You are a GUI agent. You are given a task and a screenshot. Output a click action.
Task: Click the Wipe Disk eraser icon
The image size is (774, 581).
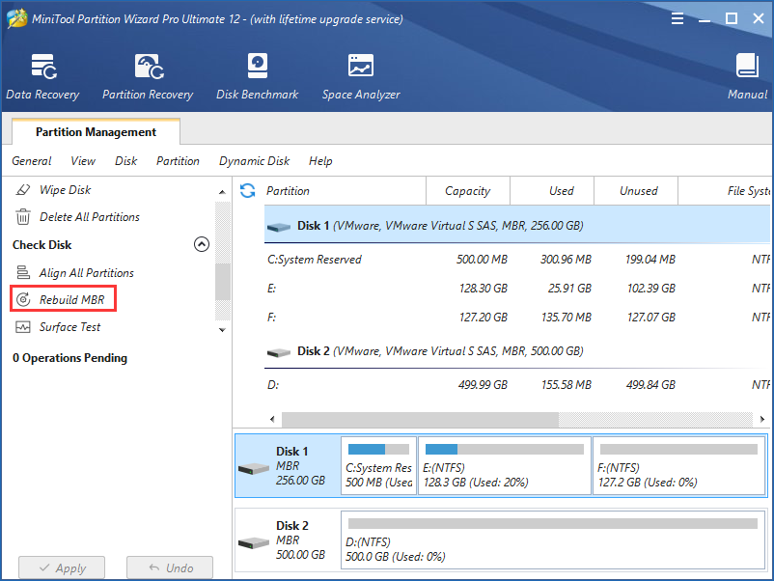pos(23,189)
